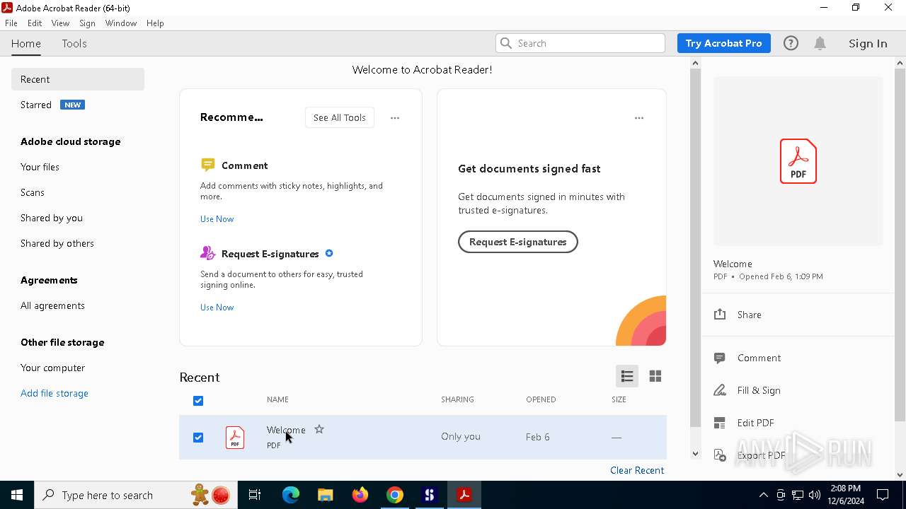Launch Microsoft Edge from taskbar

pos(291,495)
